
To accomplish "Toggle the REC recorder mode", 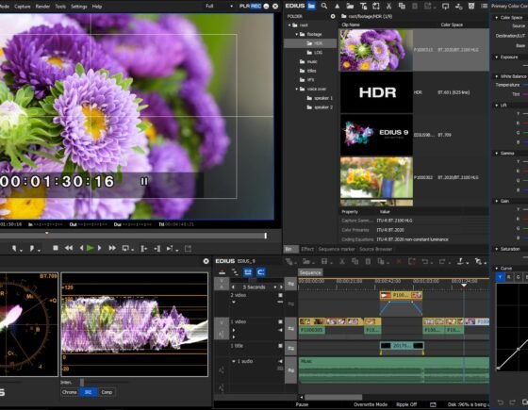I will [256, 6].
